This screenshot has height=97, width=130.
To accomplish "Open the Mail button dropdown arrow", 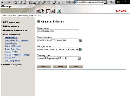I will click(51, 2).
